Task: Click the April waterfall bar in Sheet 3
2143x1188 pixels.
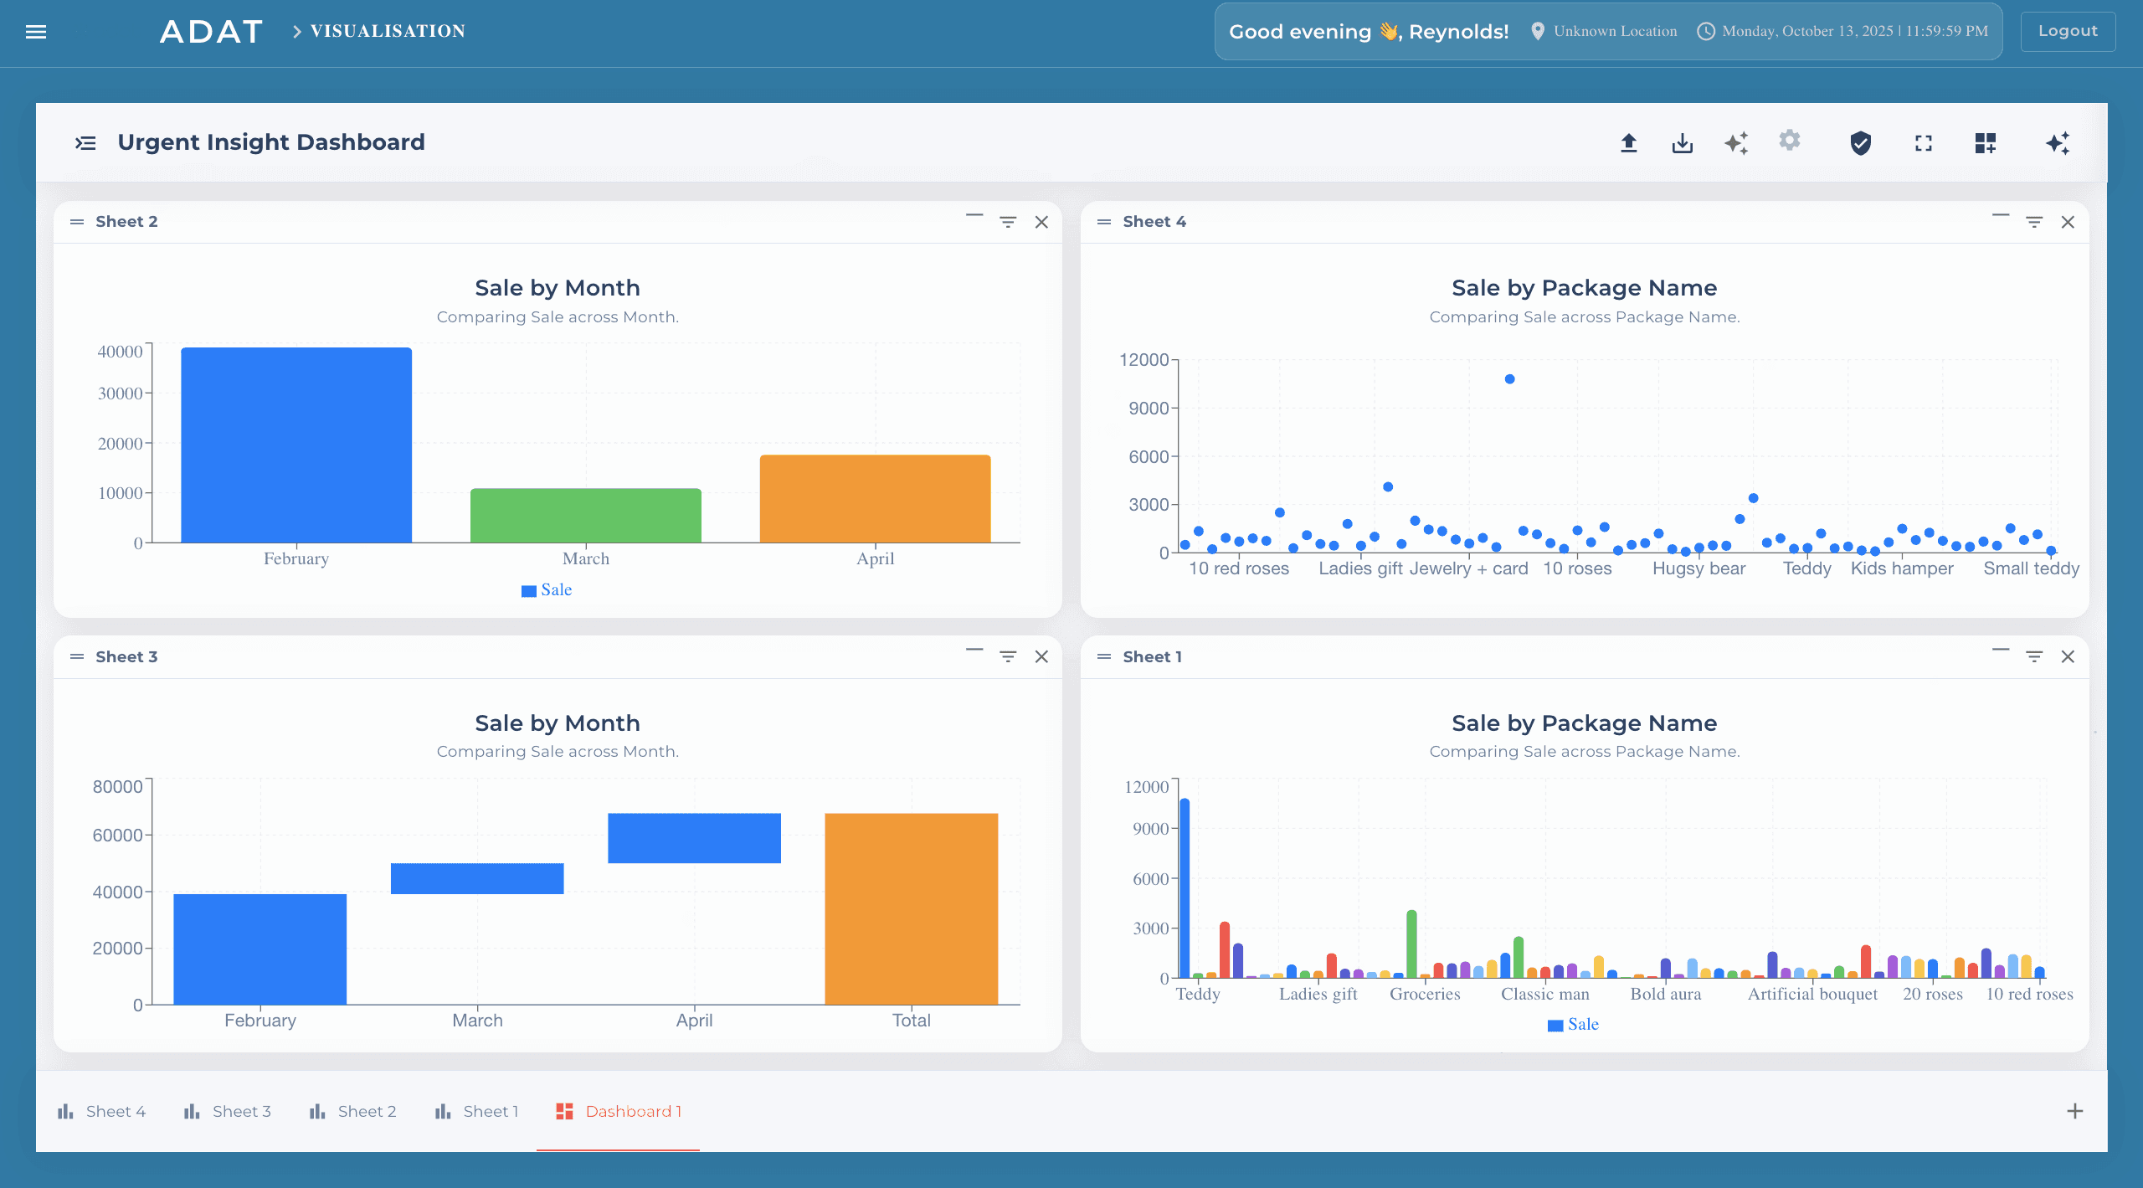Action: point(694,838)
